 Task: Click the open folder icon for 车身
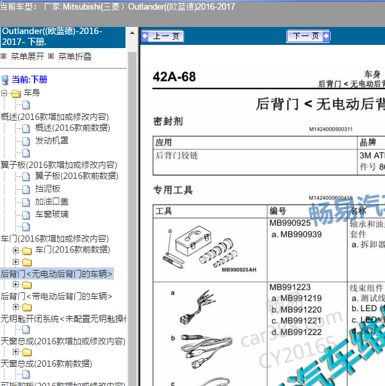pyautogui.click(x=16, y=94)
